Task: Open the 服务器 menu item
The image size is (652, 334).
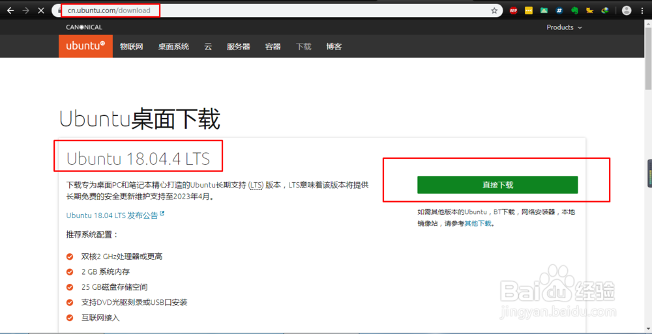Action: [x=238, y=46]
